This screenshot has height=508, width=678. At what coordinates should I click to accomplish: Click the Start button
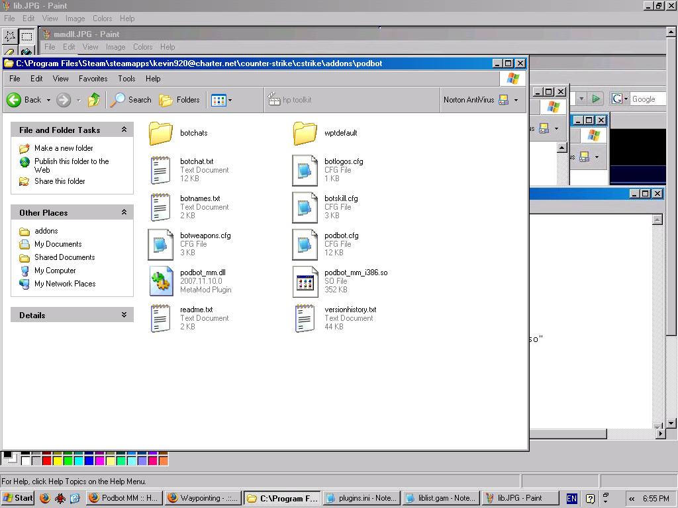point(18,498)
